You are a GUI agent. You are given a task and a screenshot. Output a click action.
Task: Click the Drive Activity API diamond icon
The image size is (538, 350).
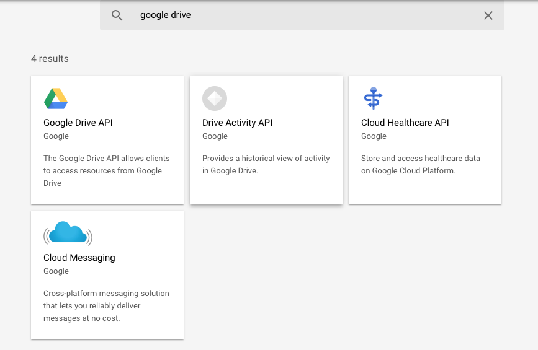(215, 98)
